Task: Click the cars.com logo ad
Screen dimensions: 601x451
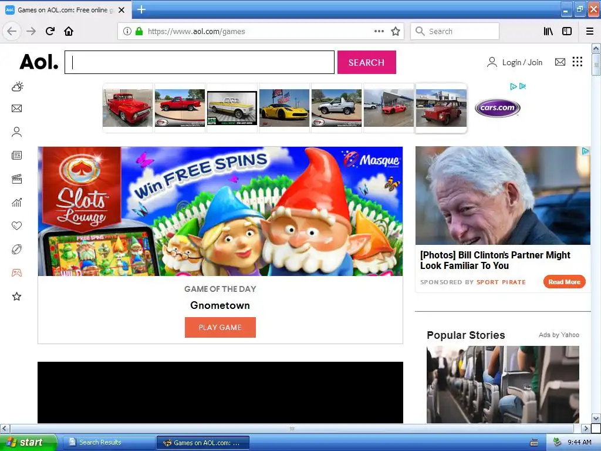Action: pyautogui.click(x=498, y=108)
